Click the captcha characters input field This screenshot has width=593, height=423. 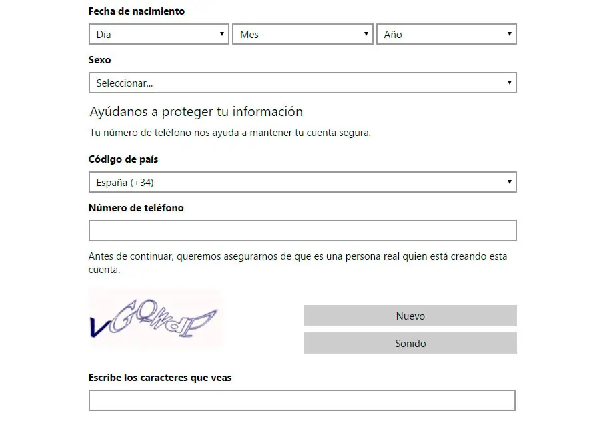[302, 400]
